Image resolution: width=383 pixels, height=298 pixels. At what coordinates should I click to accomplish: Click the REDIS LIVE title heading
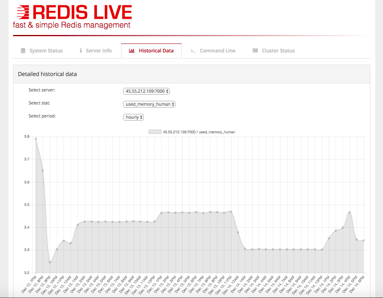(82, 12)
